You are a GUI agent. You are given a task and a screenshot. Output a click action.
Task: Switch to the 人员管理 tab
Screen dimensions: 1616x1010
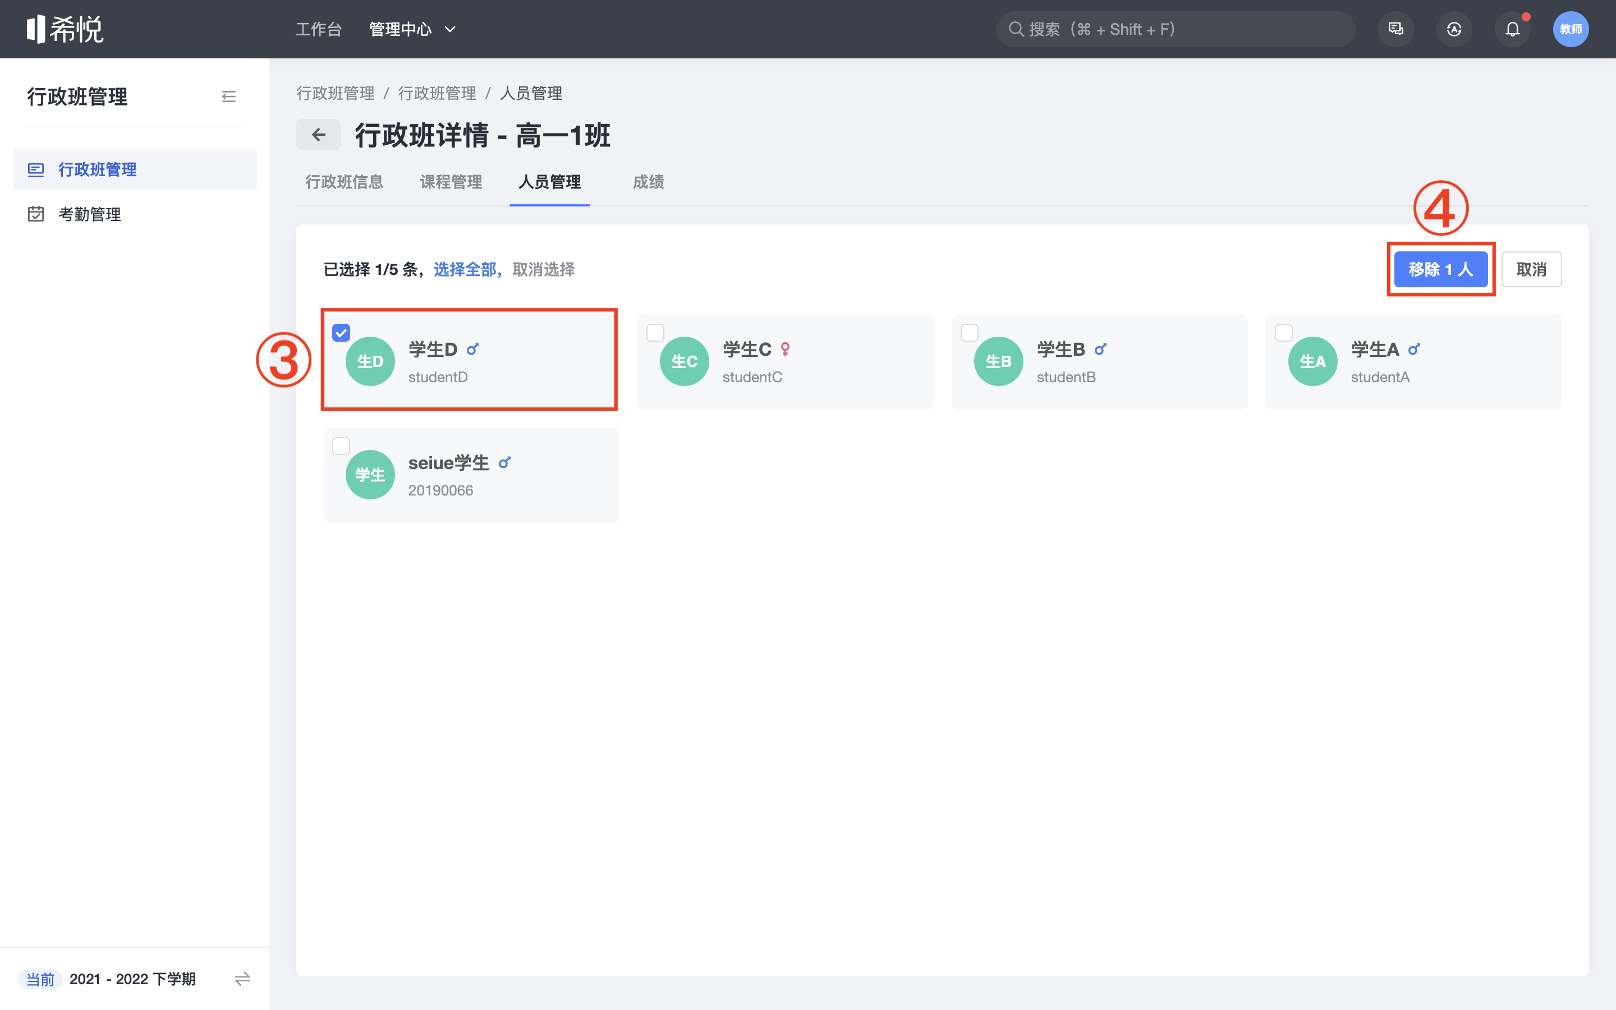[549, 182]
